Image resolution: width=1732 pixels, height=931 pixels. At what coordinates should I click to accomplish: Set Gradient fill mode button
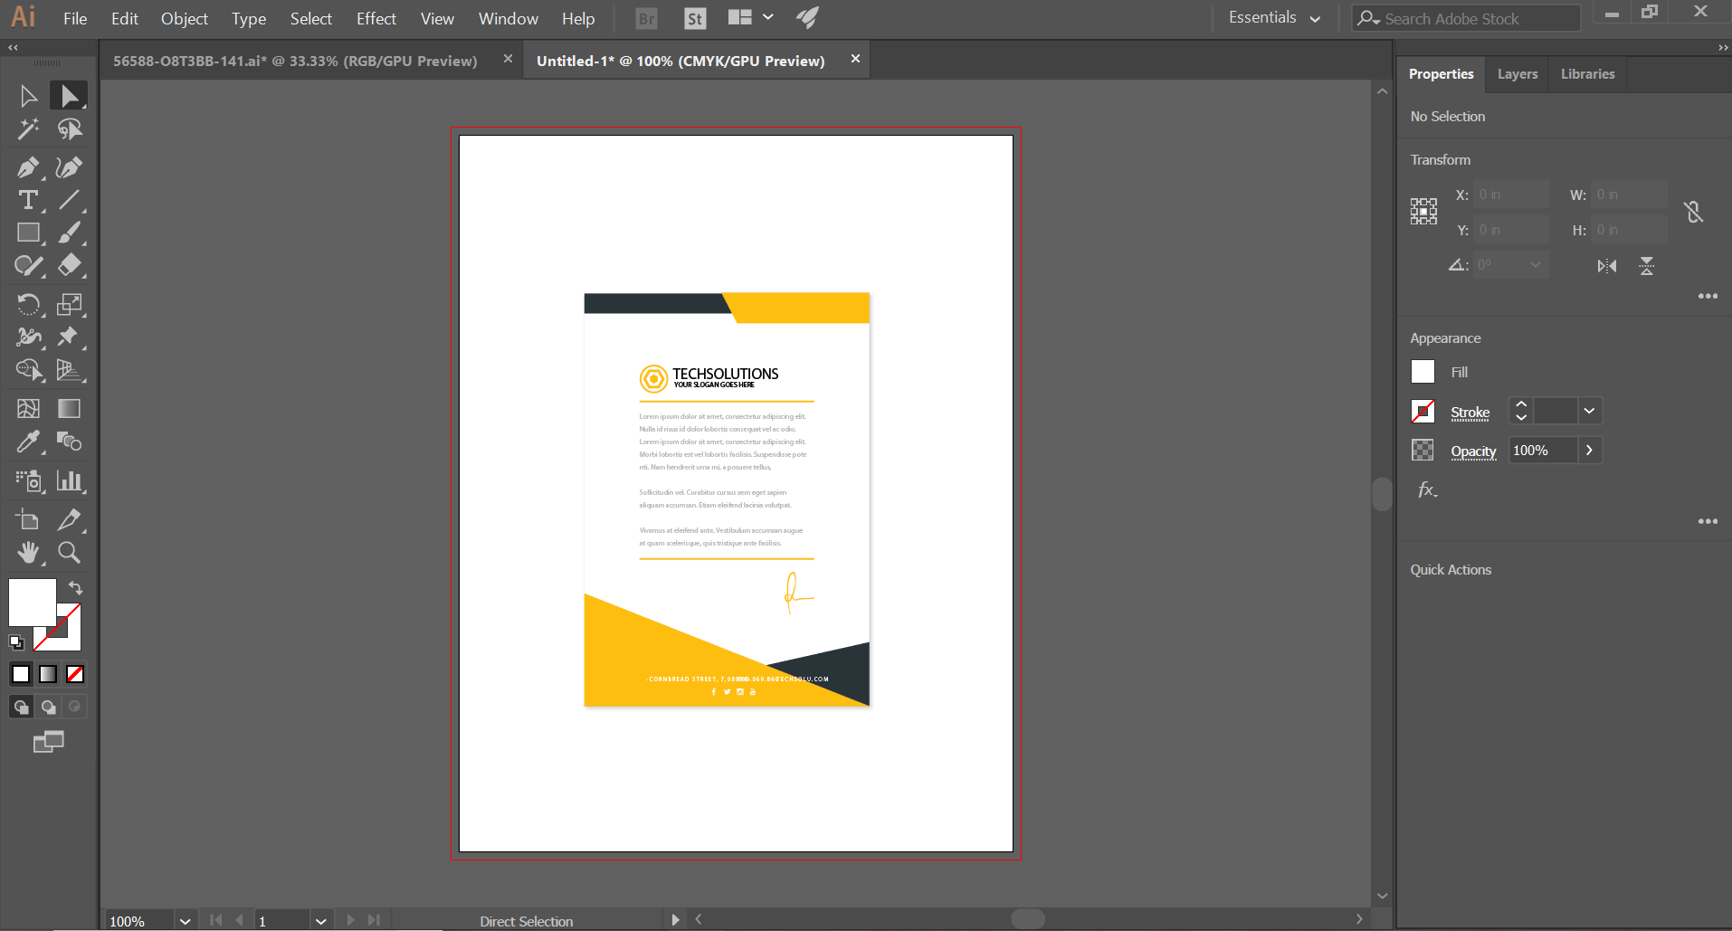(x=48, y=674)
